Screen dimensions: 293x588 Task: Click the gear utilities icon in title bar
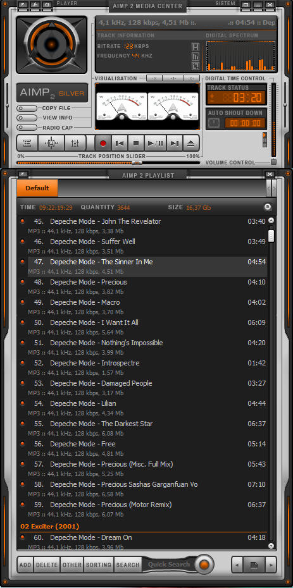47,4
